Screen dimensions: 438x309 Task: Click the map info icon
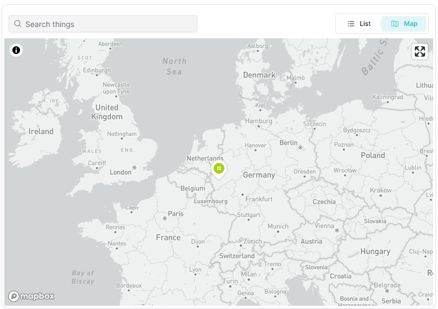tap(16, 50)
